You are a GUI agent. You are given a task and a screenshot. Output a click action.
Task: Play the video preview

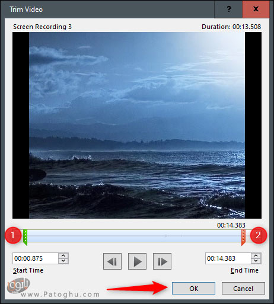(x=137, y=261)
